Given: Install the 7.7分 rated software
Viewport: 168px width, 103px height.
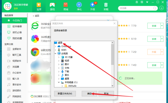Looking at the screenshot, I should [x=154, y=26].
